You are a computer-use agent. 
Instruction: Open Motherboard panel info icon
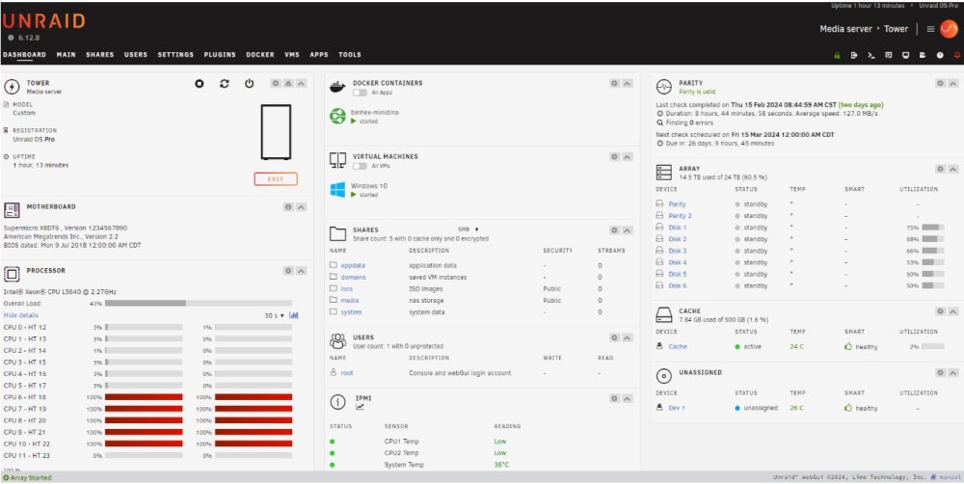(288, 206)
